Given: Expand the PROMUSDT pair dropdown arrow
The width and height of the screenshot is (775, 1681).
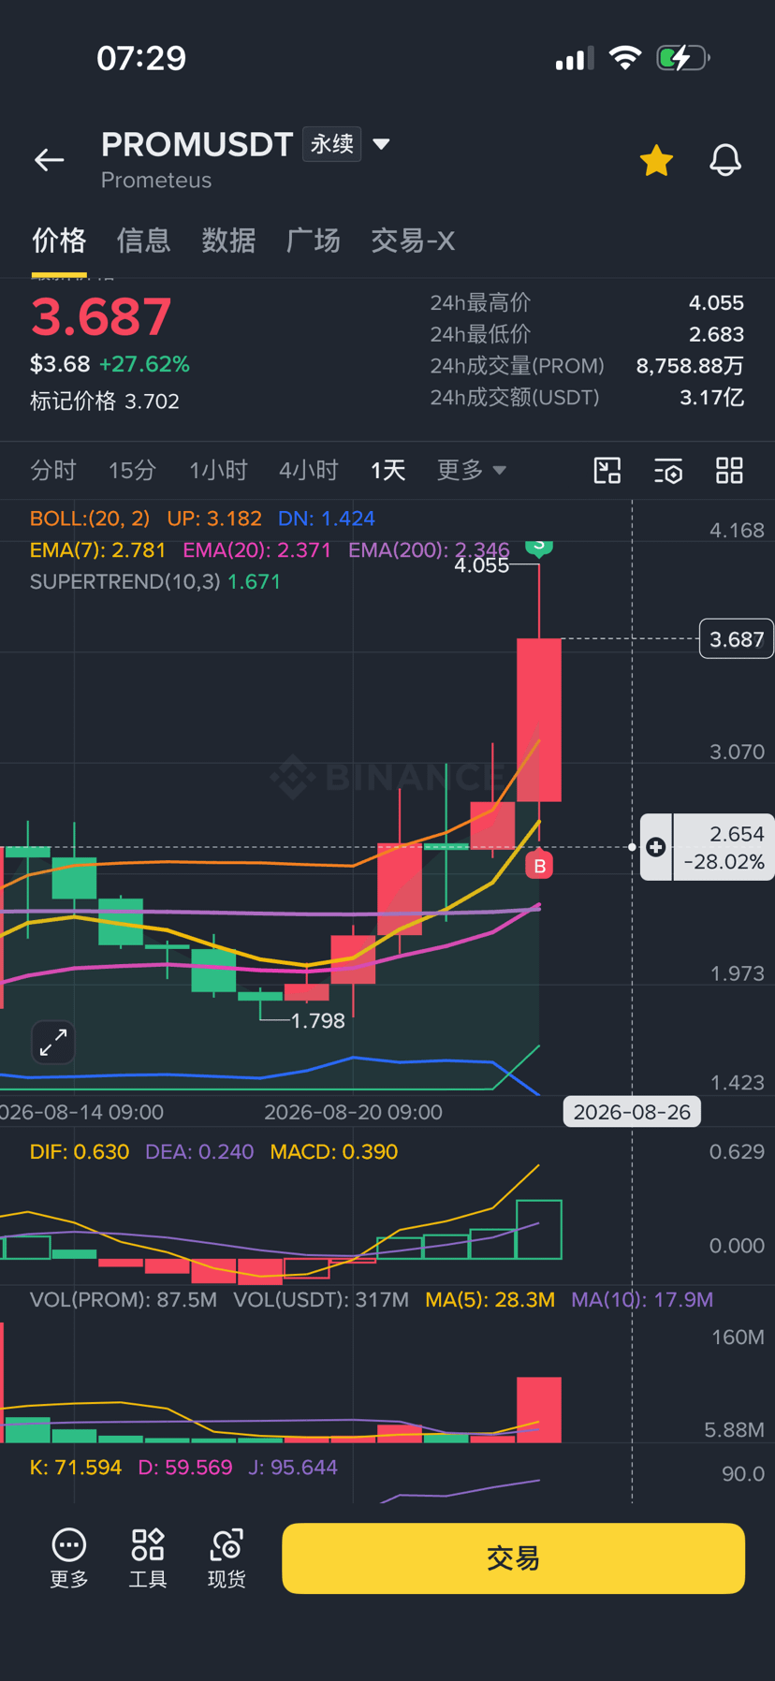Looking at the screenshot, I should coord(381,144).
